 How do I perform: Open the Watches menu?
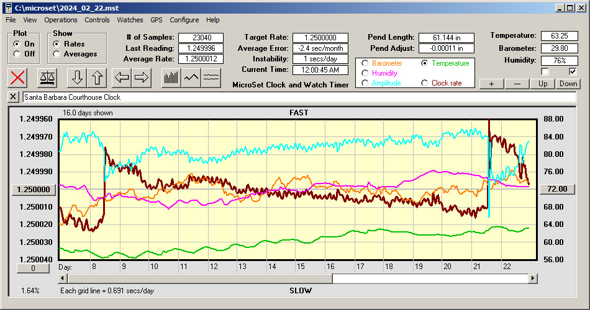(x=130, y=20)
